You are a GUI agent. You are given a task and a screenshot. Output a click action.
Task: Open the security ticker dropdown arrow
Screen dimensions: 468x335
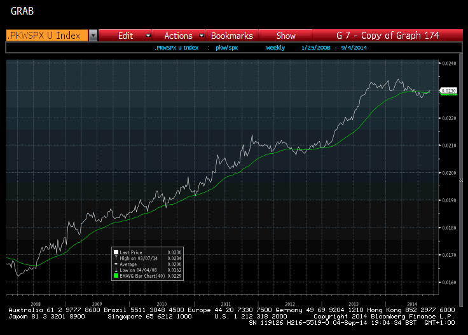point(93,36)
